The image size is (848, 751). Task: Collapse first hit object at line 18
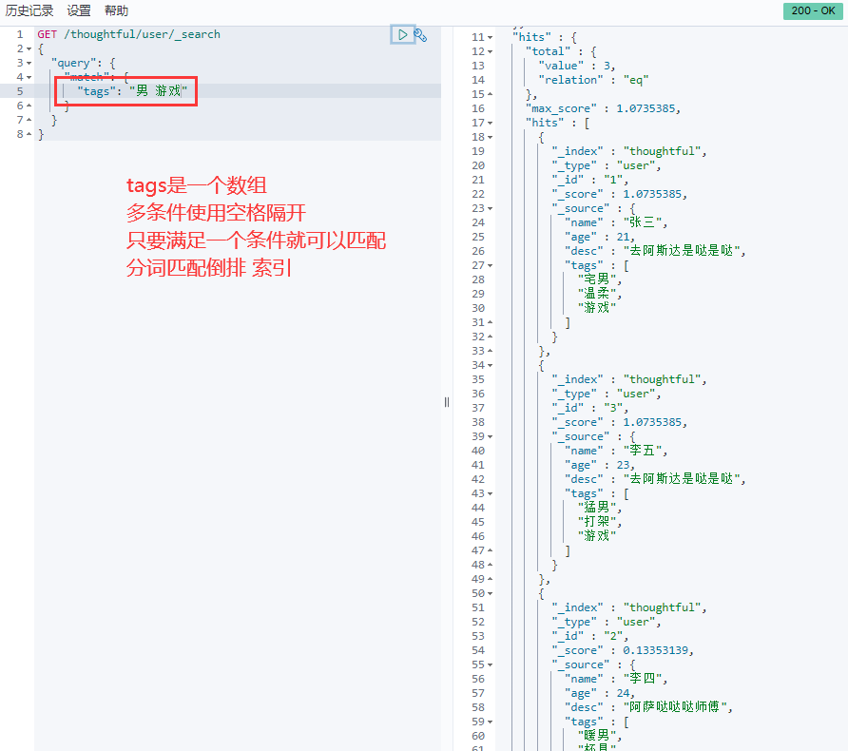click(490, 137)
